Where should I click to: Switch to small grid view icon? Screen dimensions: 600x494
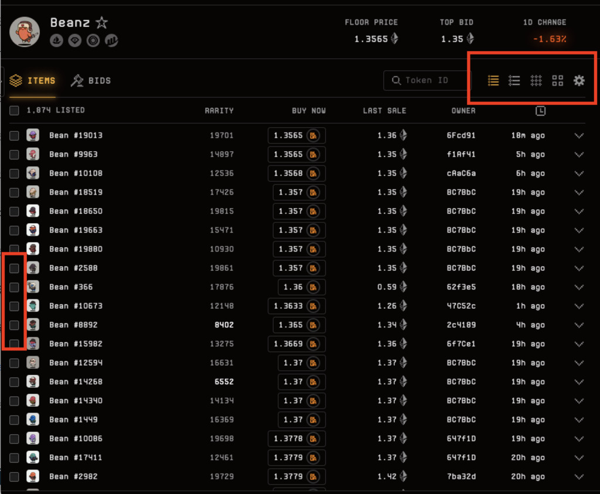(536, 80)
